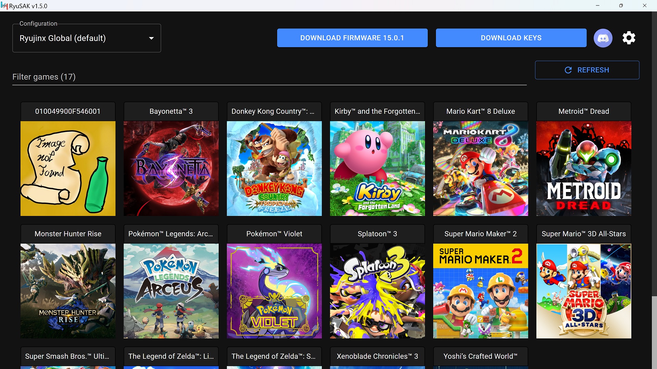Open the 010049900F546001 image-not-found cover
The image size is (657, 369).
68,168
